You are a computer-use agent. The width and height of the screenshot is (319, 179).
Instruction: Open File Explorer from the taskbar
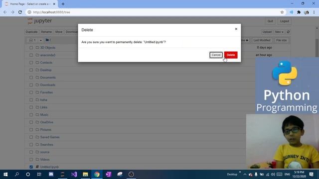tap(85, 174)
